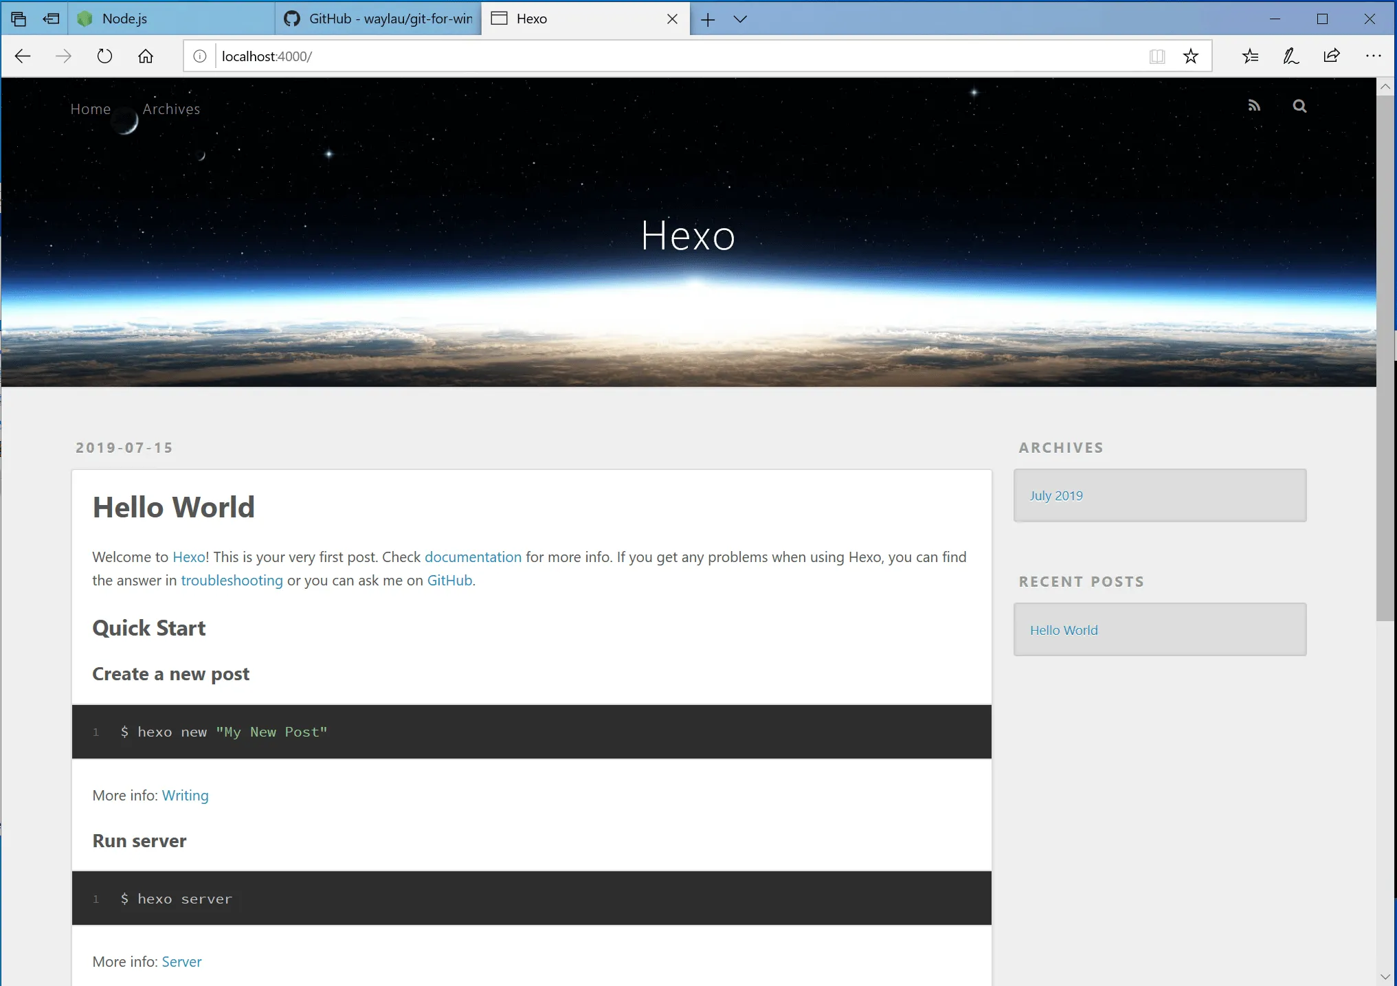Share this page icon
Image resolution: width=1397 pixels, height=986 pixels.
pyautogui.click(x=1332, y=56)
